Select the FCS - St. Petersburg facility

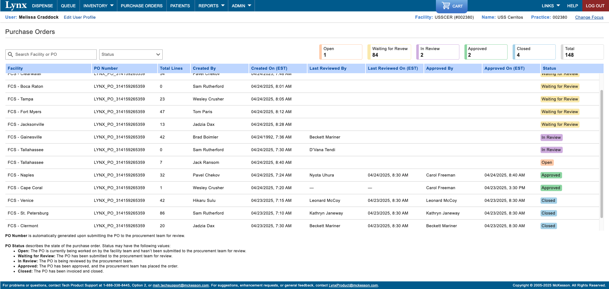pos(28,213)
